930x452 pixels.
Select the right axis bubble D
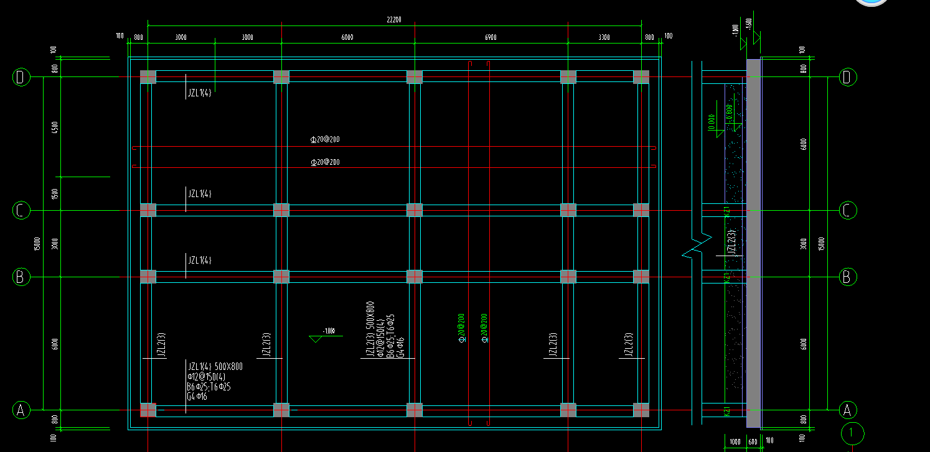[847, 77]
